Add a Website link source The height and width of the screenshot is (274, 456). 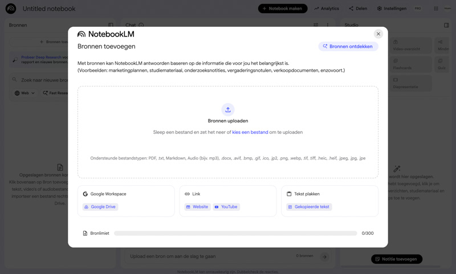(x=197, y=207)
